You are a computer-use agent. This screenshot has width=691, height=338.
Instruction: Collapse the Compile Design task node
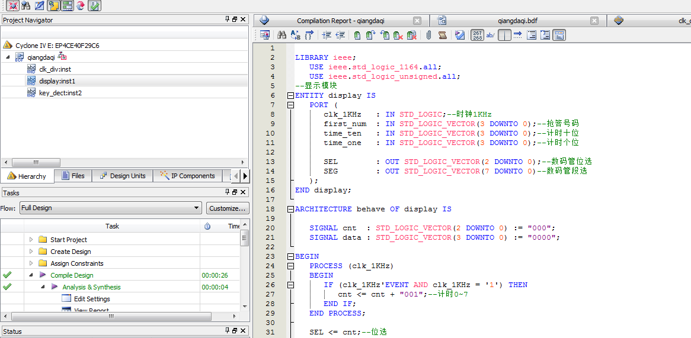point(31,275)
